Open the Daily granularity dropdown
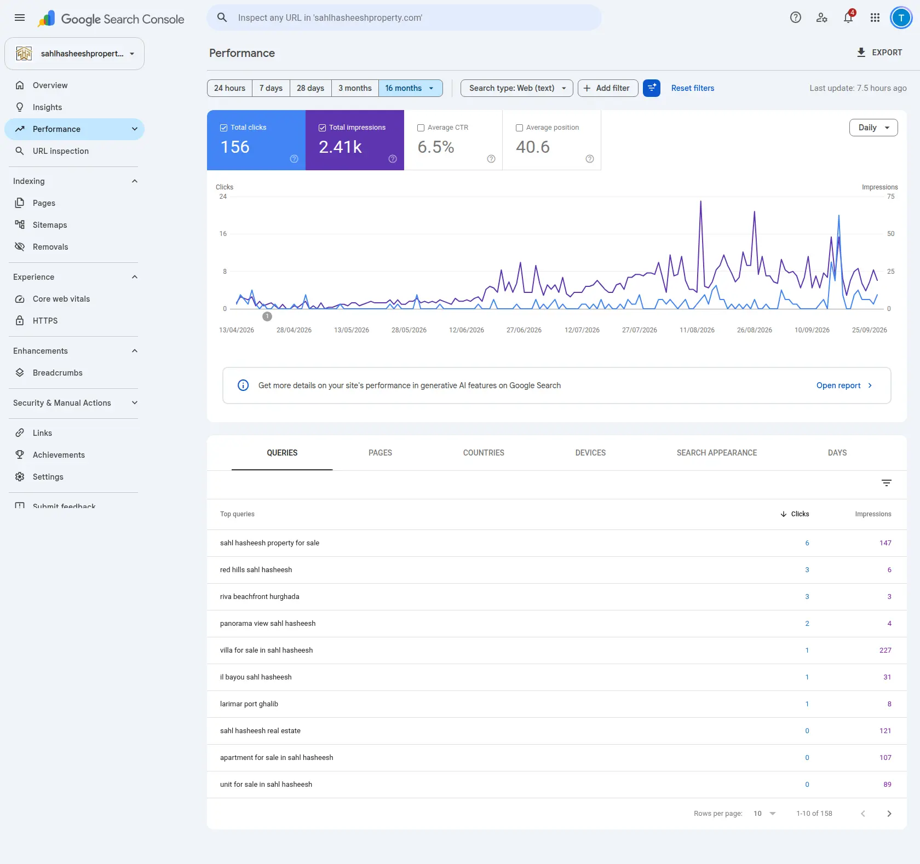 873,128
